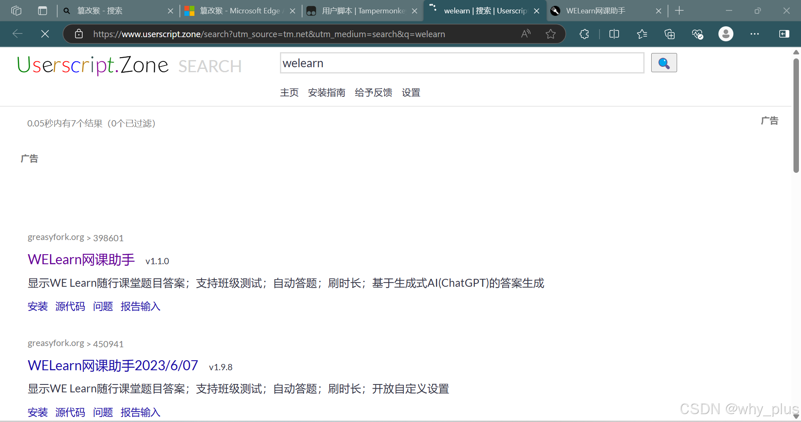The image size is (801, 422).
Task: Switch to the 用户脚本 | Tampermonkey tab
Action: pyautogui.click(x=363, y=10)
